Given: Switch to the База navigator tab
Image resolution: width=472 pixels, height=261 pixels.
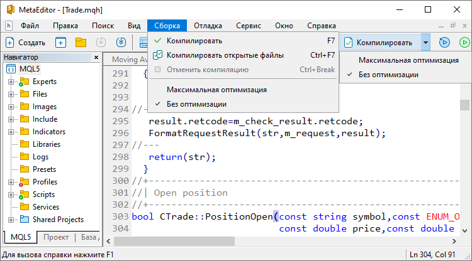Looking at the screenshot, I should tap(89, 237).
